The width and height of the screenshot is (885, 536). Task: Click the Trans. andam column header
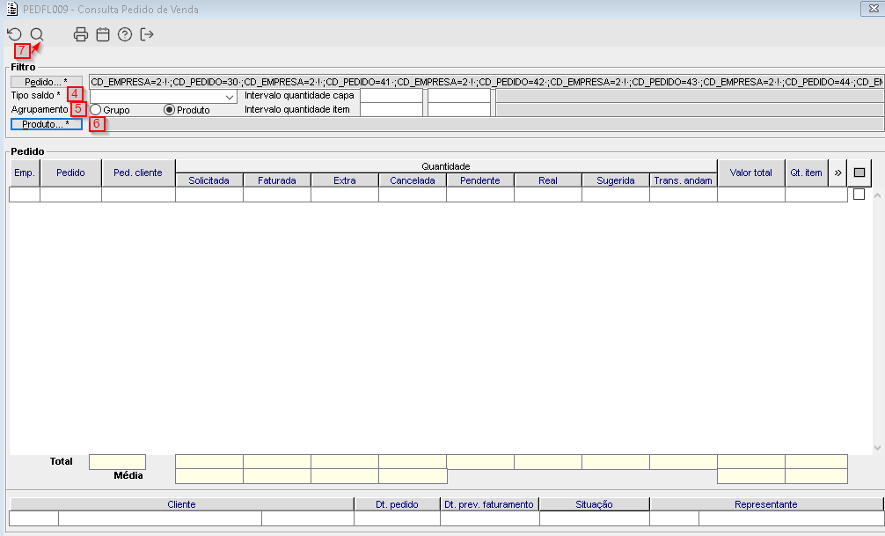pos(683,180)
